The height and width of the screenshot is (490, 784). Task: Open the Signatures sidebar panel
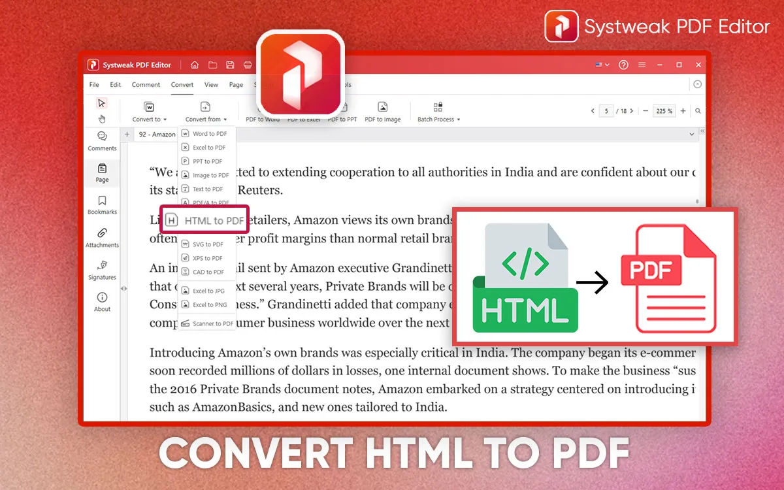[102, 269]
